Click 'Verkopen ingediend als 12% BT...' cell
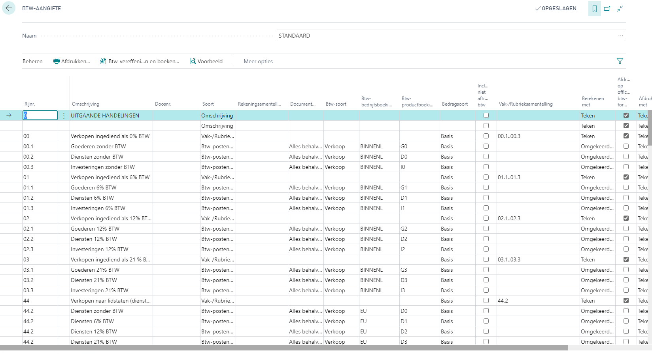The height and width of the screenshot is (354, 652). 111,218
